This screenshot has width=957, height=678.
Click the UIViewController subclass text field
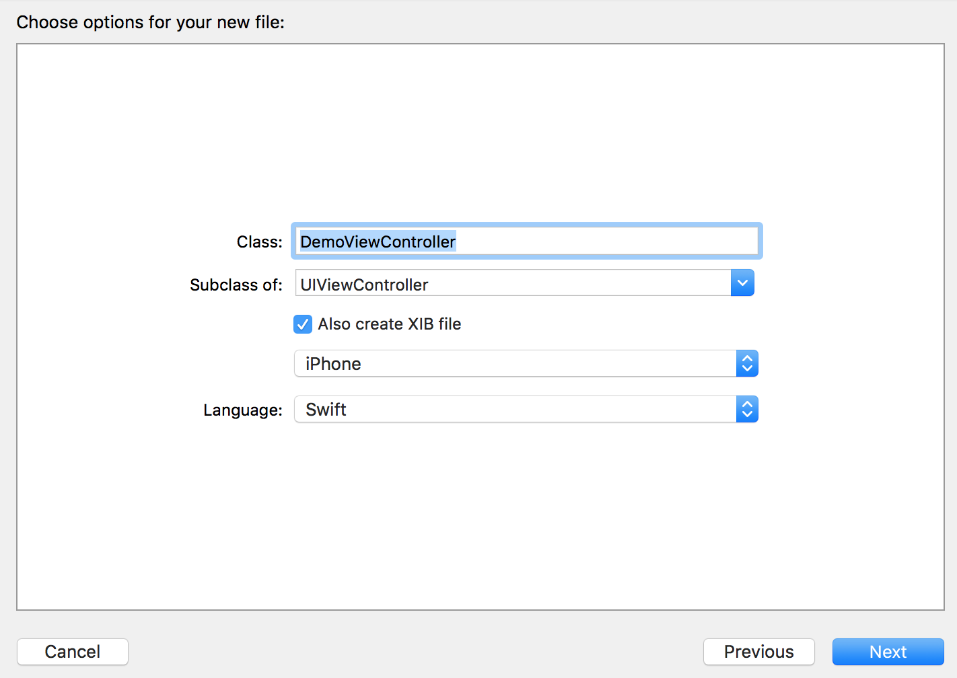513,283
